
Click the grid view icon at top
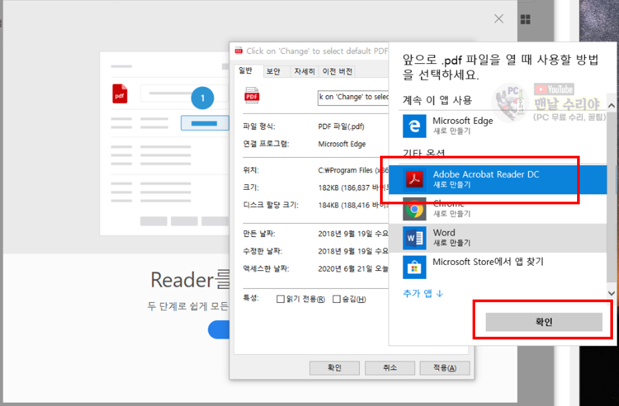point(525,19)
